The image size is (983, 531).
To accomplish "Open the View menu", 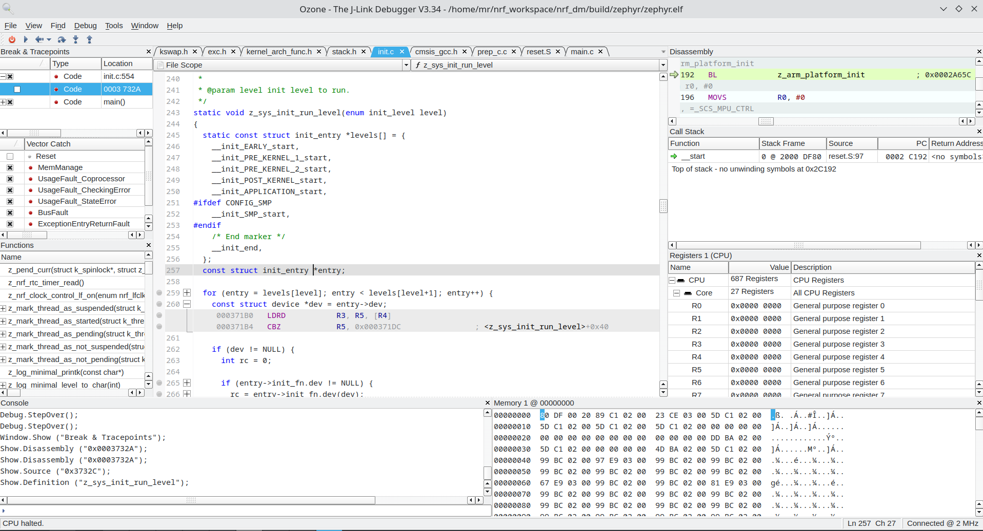I will coord(34,26).
